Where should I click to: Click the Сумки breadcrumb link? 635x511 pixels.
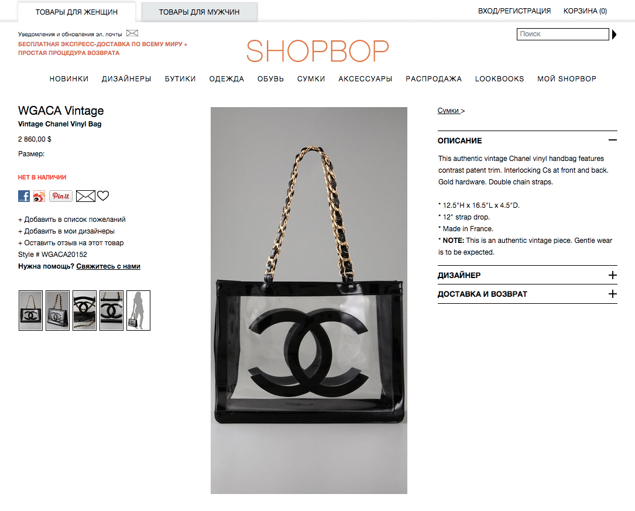448,111
